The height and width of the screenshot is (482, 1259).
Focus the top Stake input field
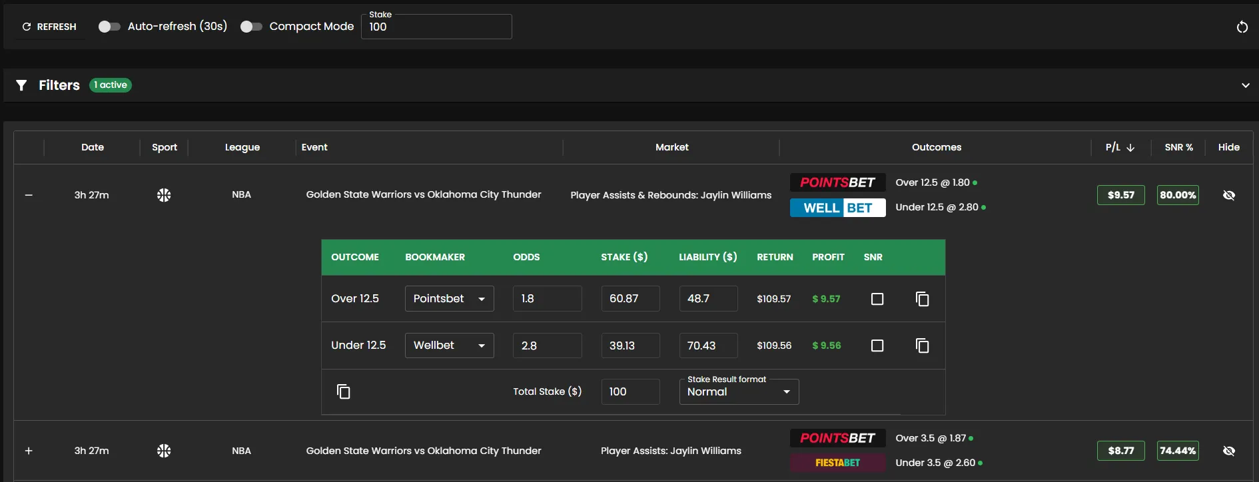(x=436, y=27)
